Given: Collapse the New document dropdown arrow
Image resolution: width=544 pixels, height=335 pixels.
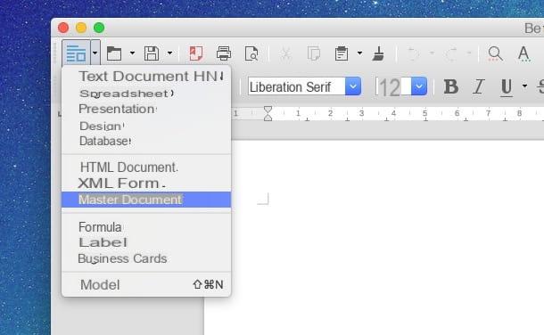Looking at the screenshot, I should [95, 53].
